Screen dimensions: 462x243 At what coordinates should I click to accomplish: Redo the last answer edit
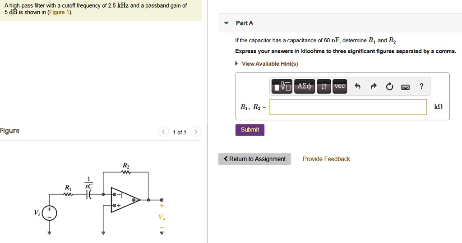374,86
